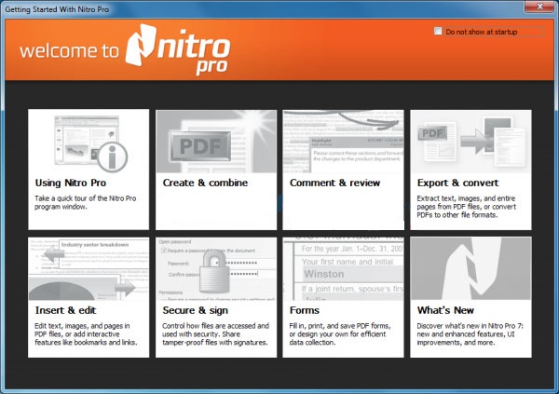Select the Secure & sign heading
The width and height of the screenshot is (559, 394).
point(195,310)
